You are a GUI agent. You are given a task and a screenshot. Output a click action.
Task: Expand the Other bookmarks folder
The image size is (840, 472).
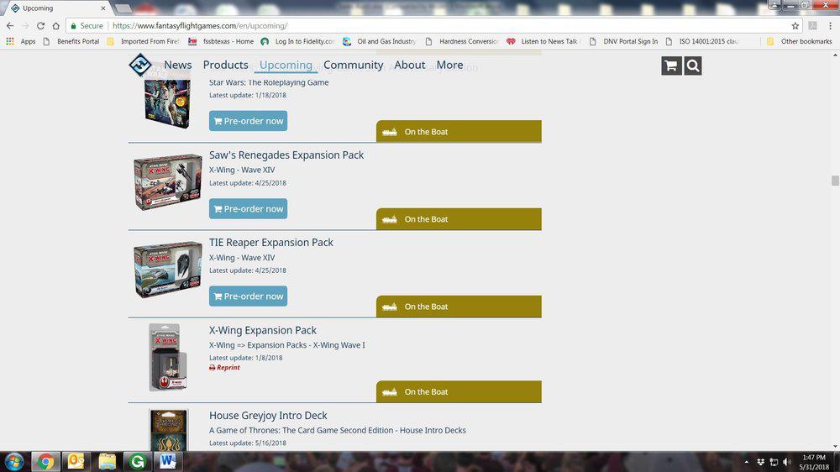(x=799, y=41)
